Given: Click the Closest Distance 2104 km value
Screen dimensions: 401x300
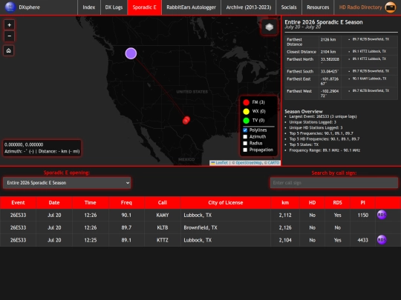Looking at the screenshot, I should [328, 52].
